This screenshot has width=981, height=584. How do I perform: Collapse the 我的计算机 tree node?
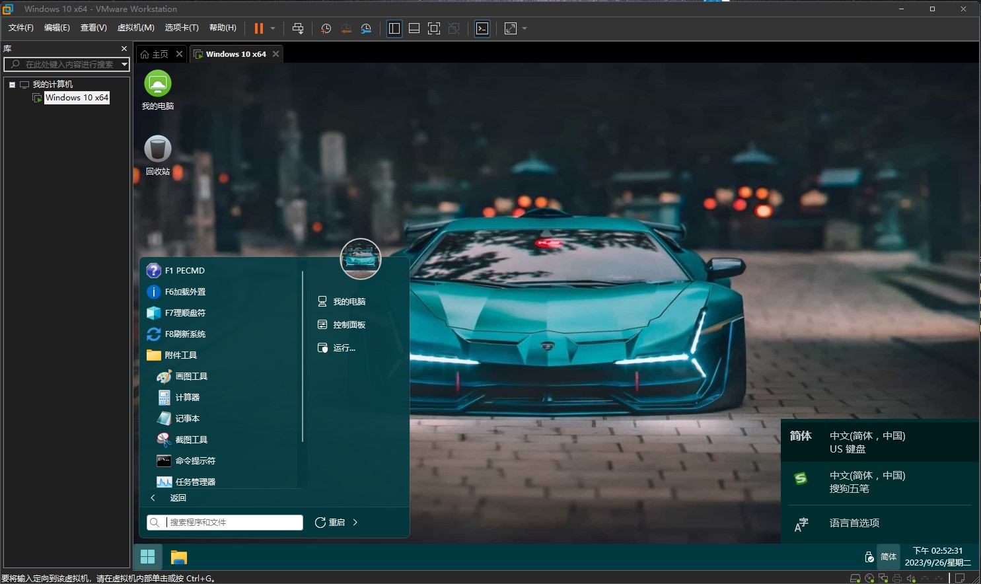(x=12, y=85)
